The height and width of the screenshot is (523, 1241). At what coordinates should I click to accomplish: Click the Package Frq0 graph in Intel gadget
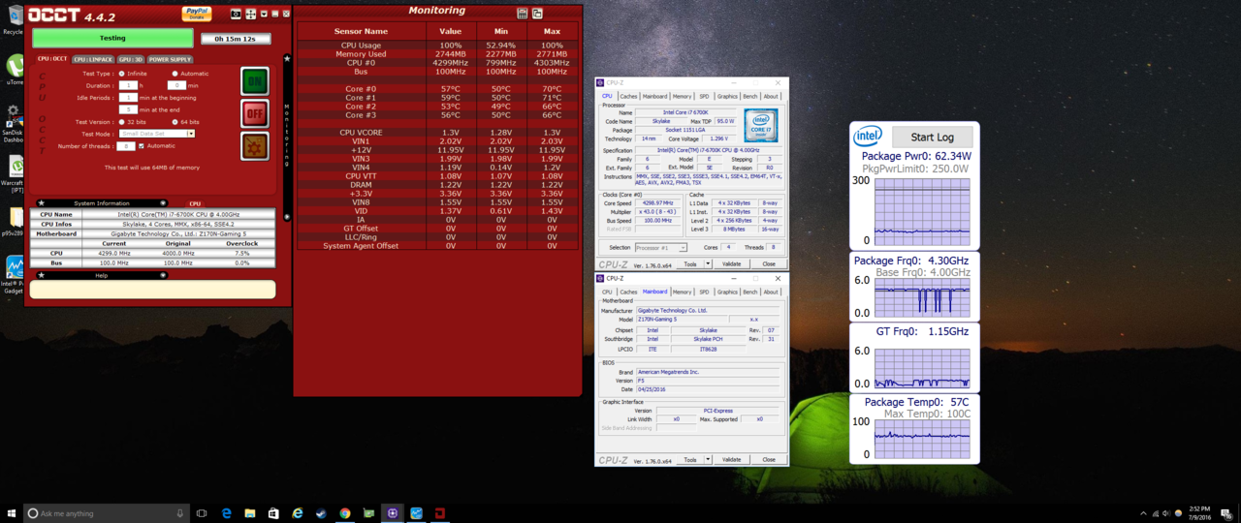pyautogui.click(x=921, y=299)
